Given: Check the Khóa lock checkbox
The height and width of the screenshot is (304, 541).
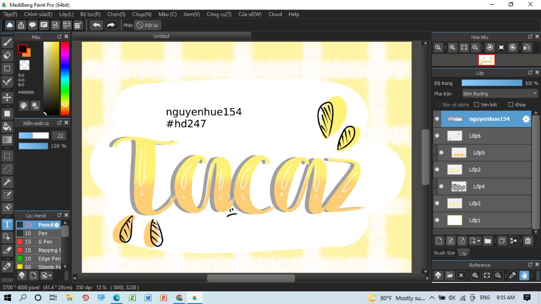Looking at the screenshot, I should point(511,105).
